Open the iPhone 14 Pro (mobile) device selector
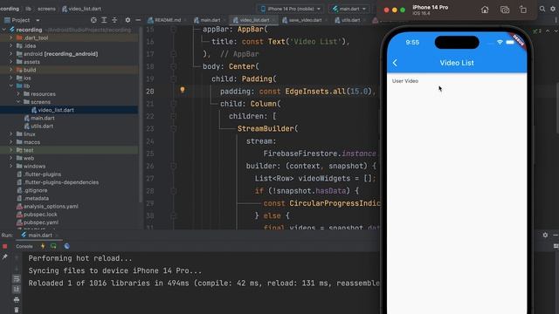The height and width of the screenshot is (314, 559). pos(291,9)
